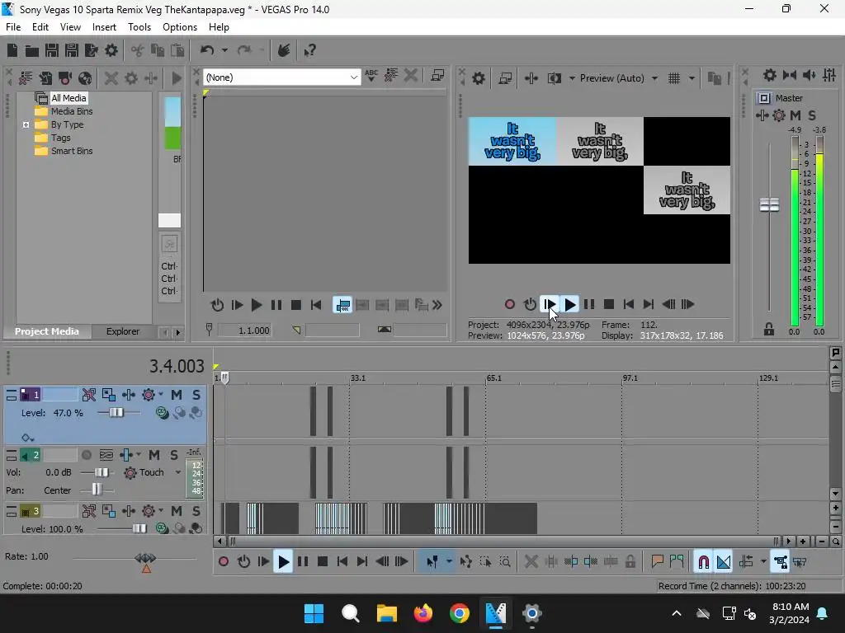The image size is (845, 633).
Task: Arm track 2 for recording
Action: click(86, 455)
